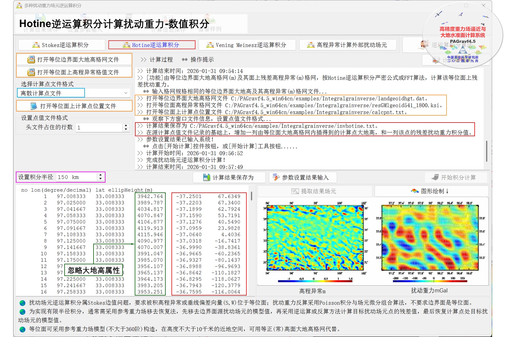505x337 pixels.
Task: Open the 扰动重力mGal map thumbnail
Action: [x=430, y=238]
